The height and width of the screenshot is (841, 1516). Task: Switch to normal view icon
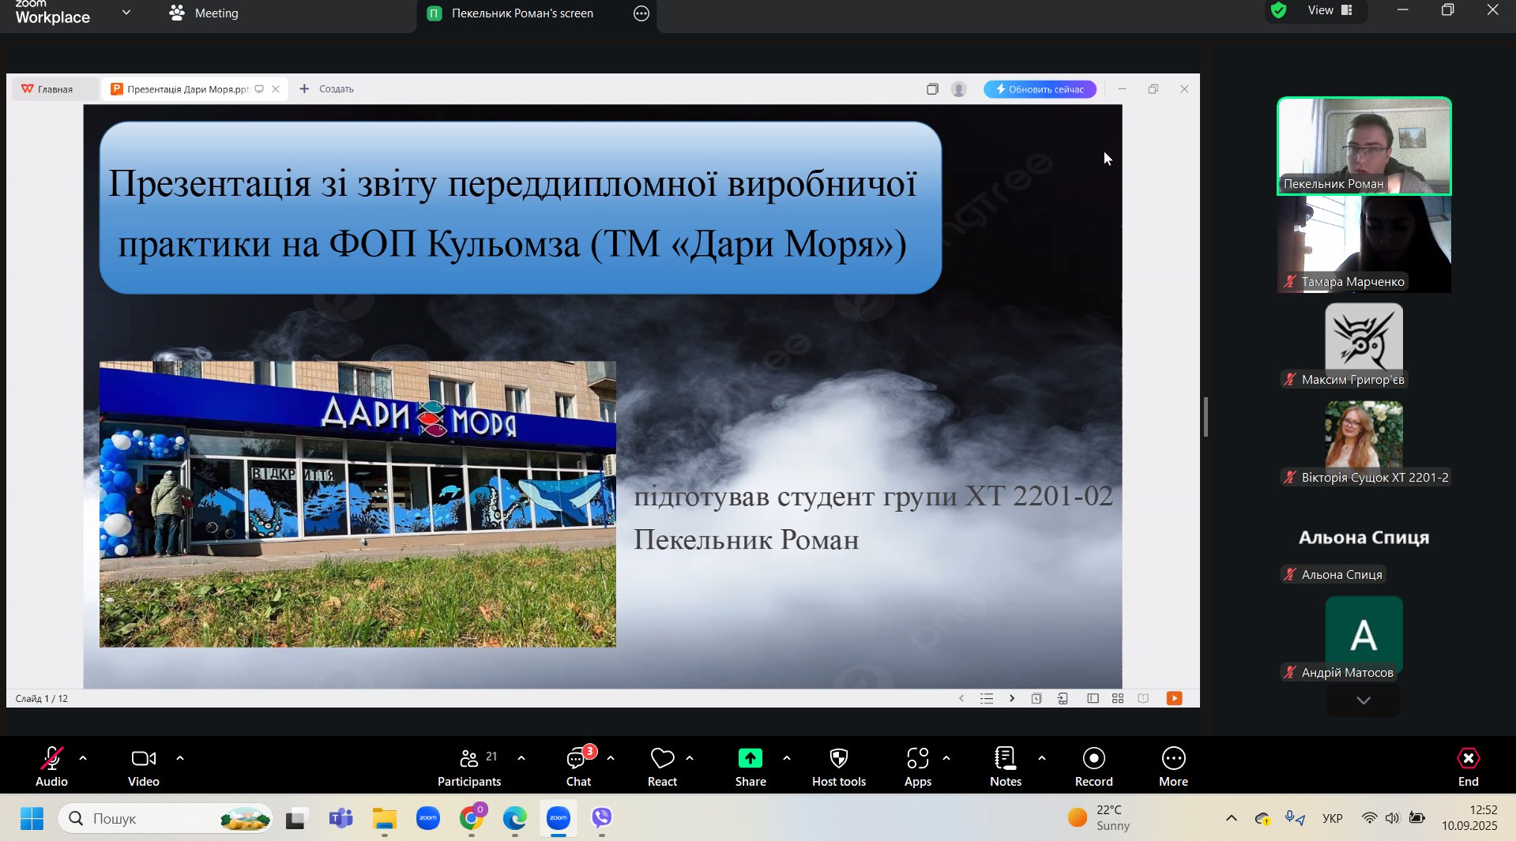[x=1093, y=698]
